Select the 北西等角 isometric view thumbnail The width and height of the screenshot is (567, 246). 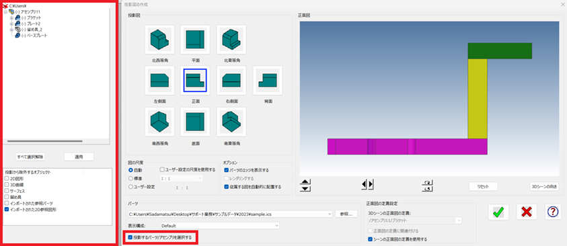pos(159,40)
